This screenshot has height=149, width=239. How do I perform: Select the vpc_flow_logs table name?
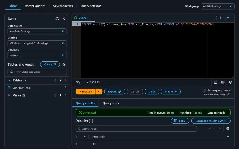21,88
